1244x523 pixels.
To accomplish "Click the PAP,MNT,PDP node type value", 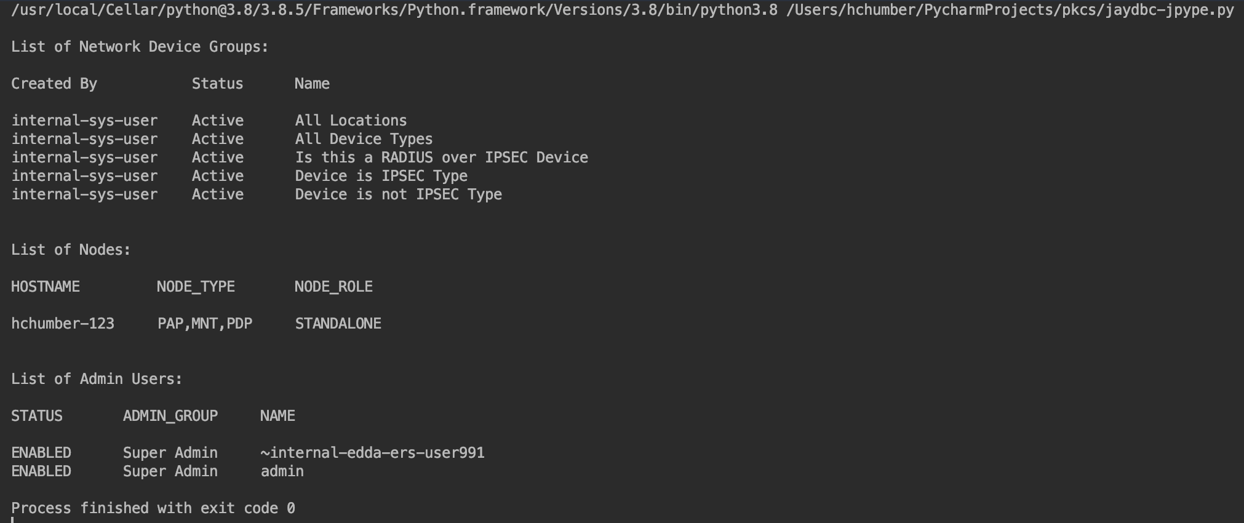I will tap(205, 324).
